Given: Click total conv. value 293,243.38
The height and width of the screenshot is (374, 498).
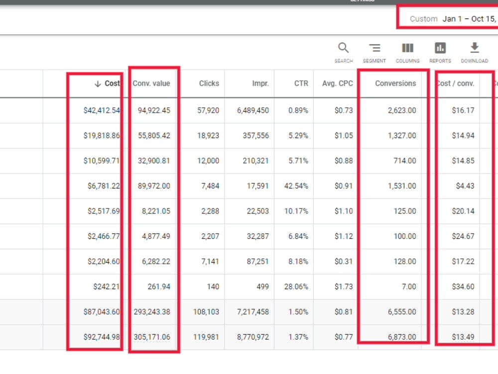Looking at the screenshot, I should tap(152, 312).
